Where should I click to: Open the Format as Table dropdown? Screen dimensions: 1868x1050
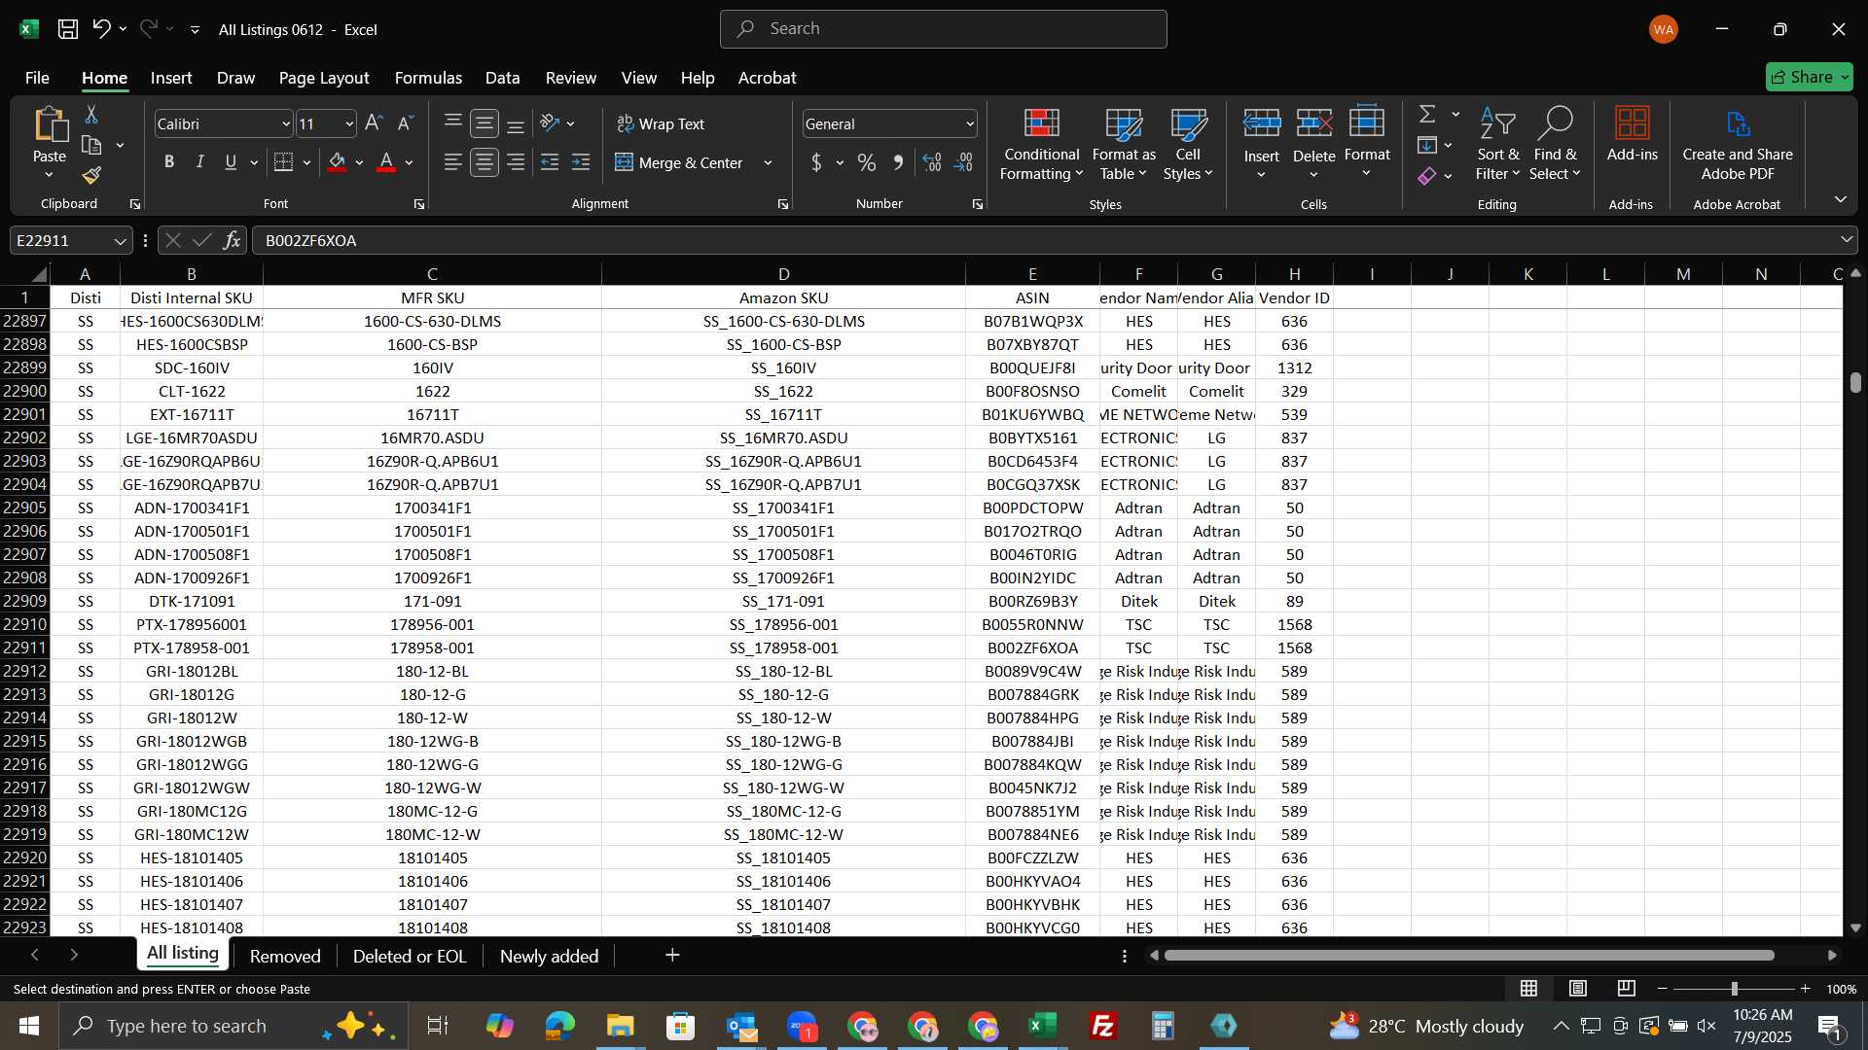point(1124,144)
